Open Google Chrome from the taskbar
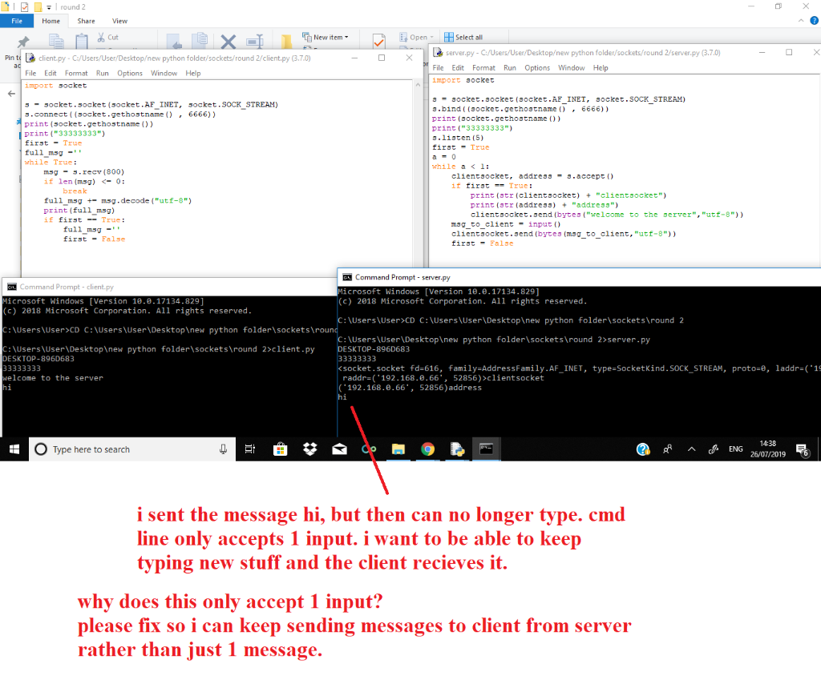This screenshot has height=676, width=821. pyautogui.click(x=427, y=449)
